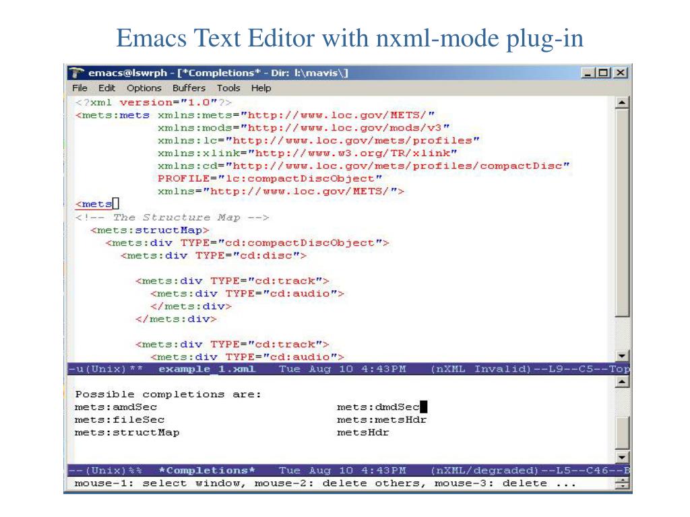Click the first mets:div TYPE="cd:track" line
The height and width of the screenshot is (517, 690).
[232, 281]
